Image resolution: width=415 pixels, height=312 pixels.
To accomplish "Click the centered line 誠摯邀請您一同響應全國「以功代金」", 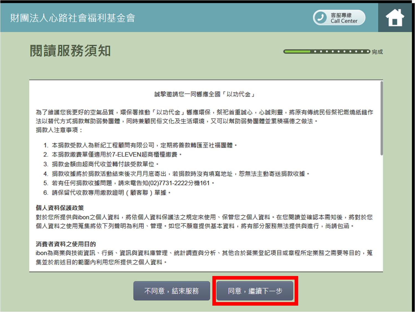I will click(x=205, y=94).
